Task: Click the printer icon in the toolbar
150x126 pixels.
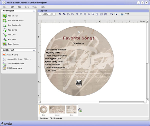Action: [122, 14]
